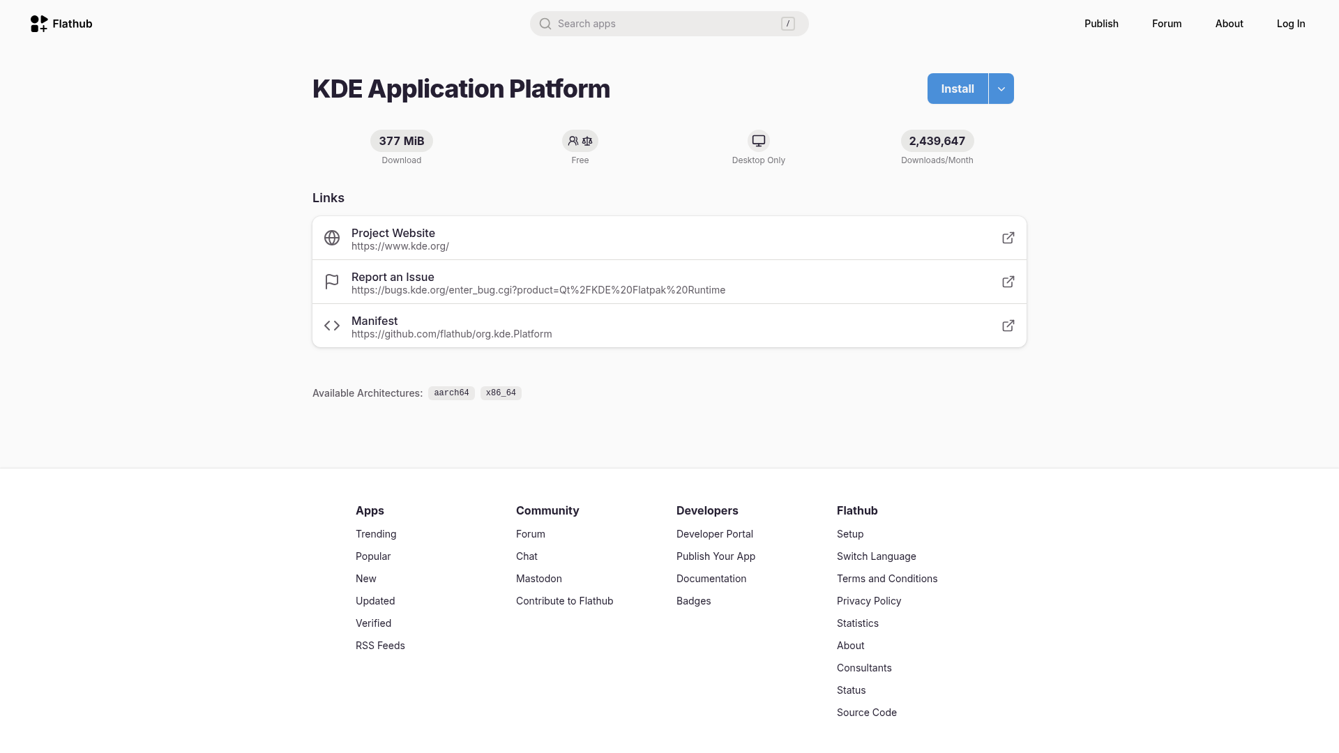Screen dimensions: 1339x753
Task: Open Forum in the top navigation
Action: click(x=1167, y=24)
